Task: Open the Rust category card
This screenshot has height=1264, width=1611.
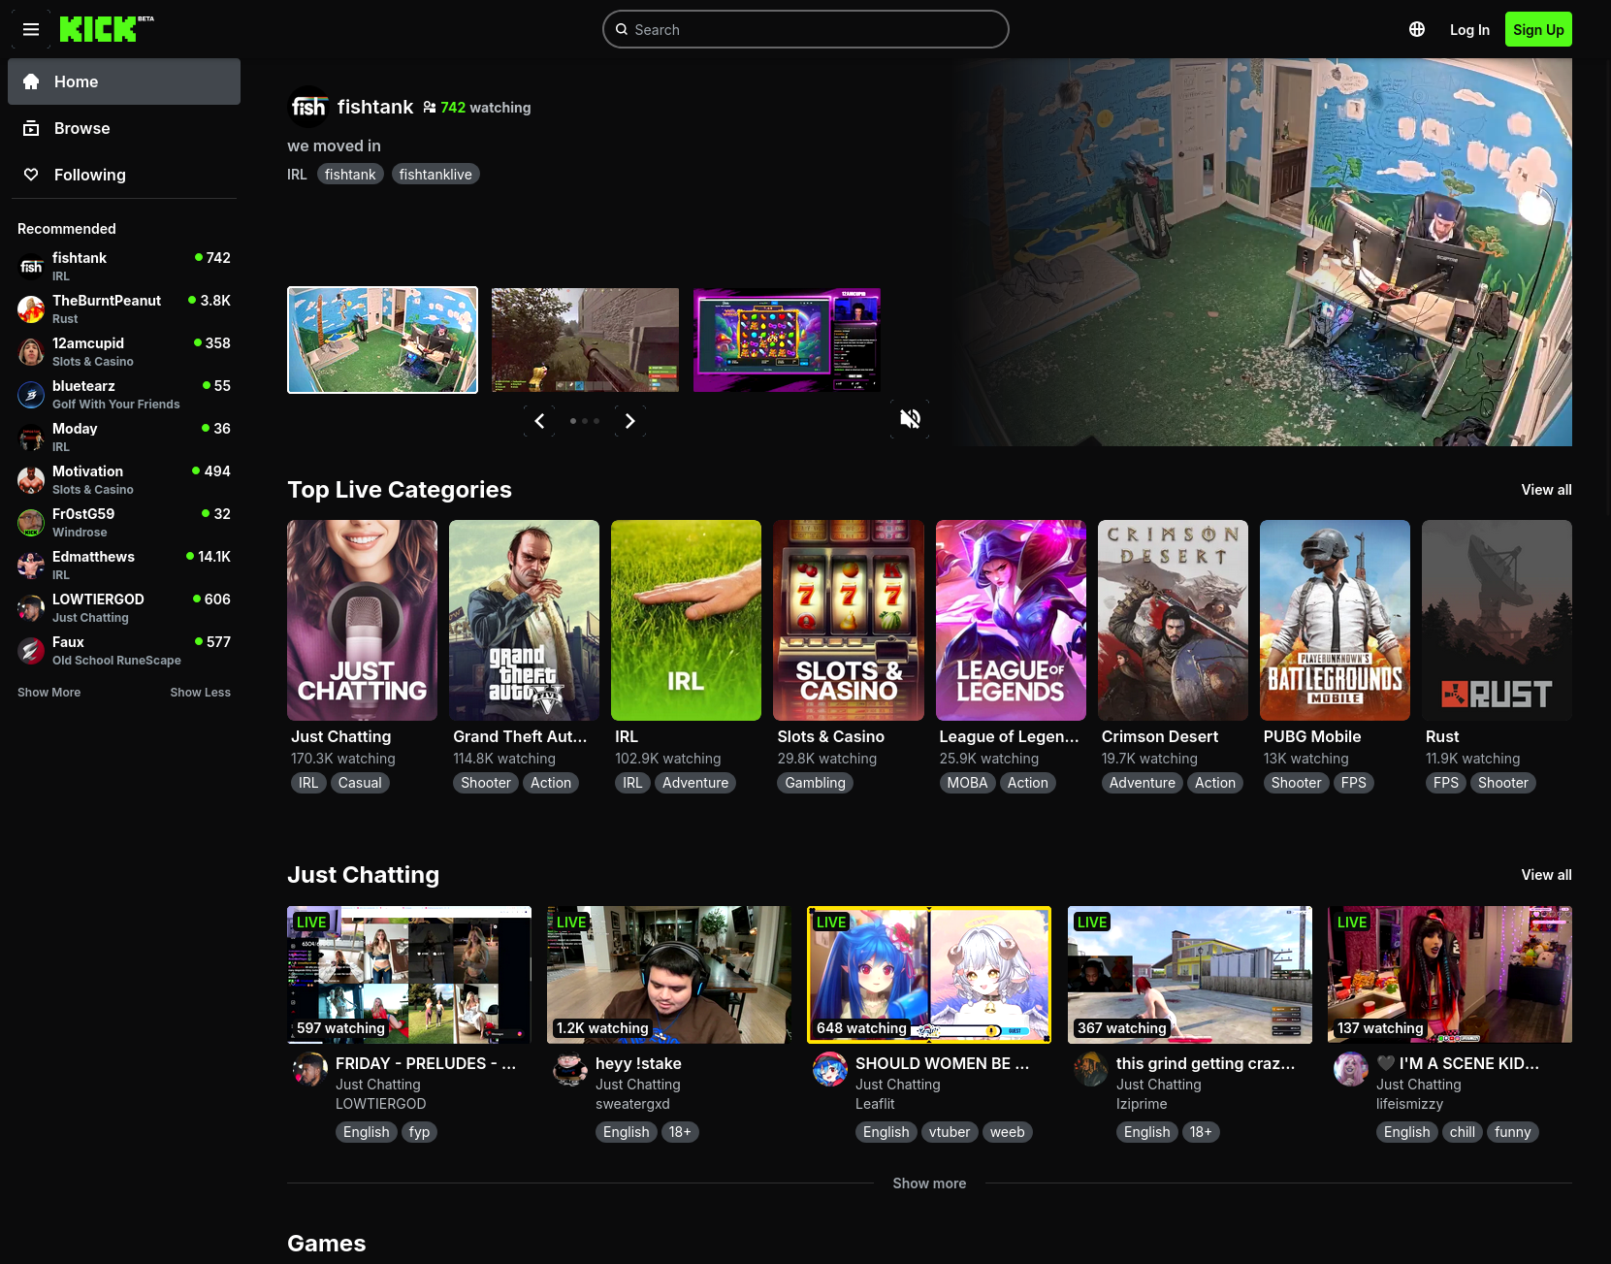Action: tap(1497, 621)
